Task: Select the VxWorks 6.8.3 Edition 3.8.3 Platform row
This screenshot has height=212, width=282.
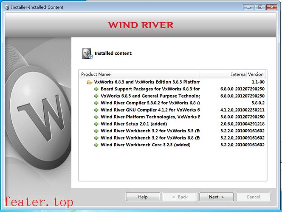Action: pyautogui.click(x=147, y=82)
